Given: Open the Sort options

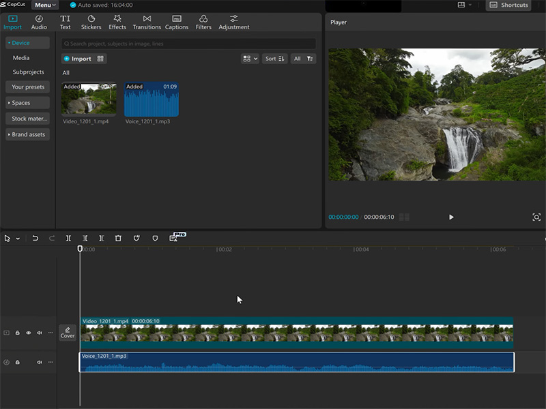Looking at the screenshot, I should [x=275, y=59].
